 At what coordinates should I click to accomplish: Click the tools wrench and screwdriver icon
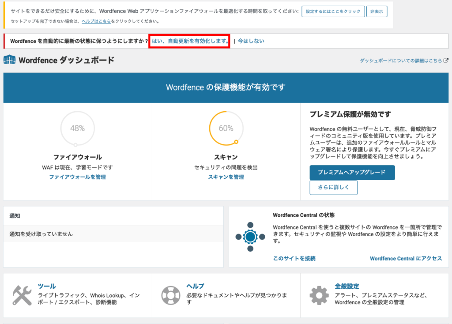[x=22, y=295]
